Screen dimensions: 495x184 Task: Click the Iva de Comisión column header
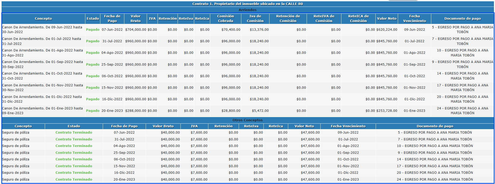255,19
